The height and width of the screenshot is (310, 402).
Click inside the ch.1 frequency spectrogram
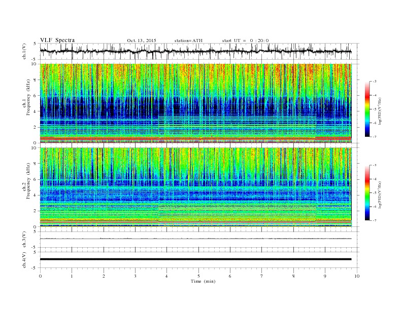click(195, 103)
